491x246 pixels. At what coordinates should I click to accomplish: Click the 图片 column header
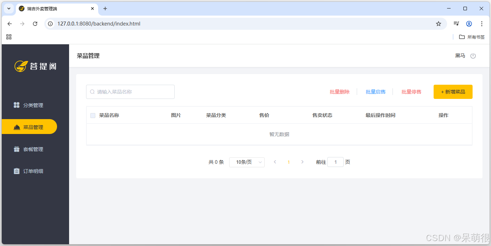point(176,115)
